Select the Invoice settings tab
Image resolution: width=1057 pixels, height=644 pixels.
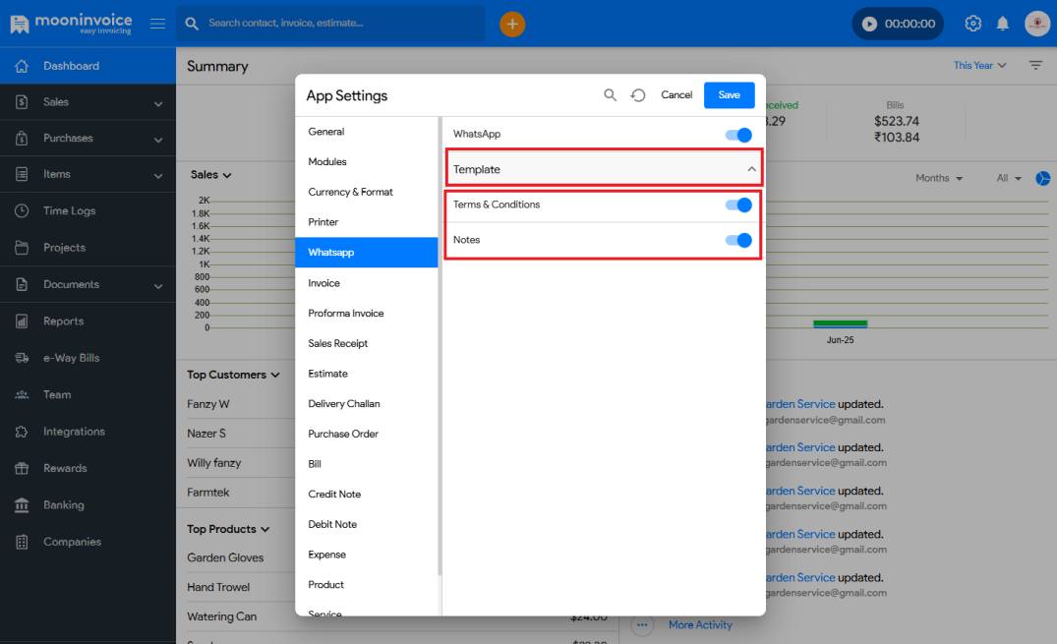[x=367, y=283]
